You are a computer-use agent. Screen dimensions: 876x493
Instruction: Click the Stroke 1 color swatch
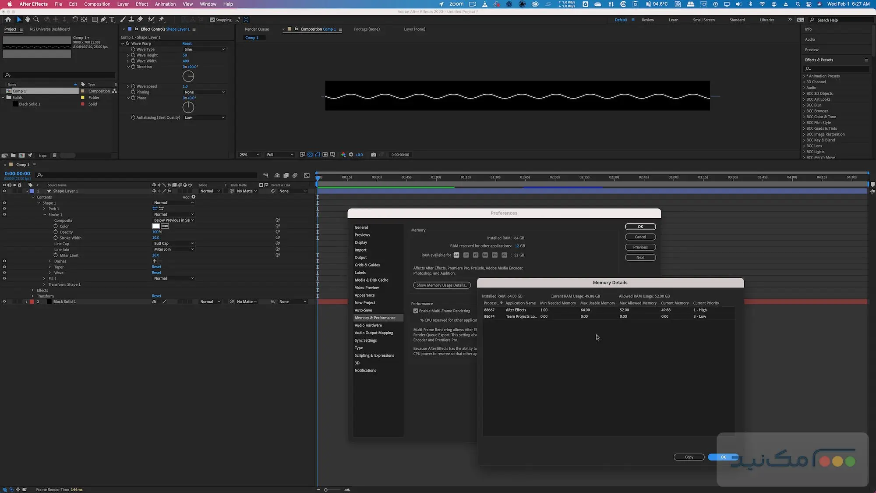pos(156,226)
